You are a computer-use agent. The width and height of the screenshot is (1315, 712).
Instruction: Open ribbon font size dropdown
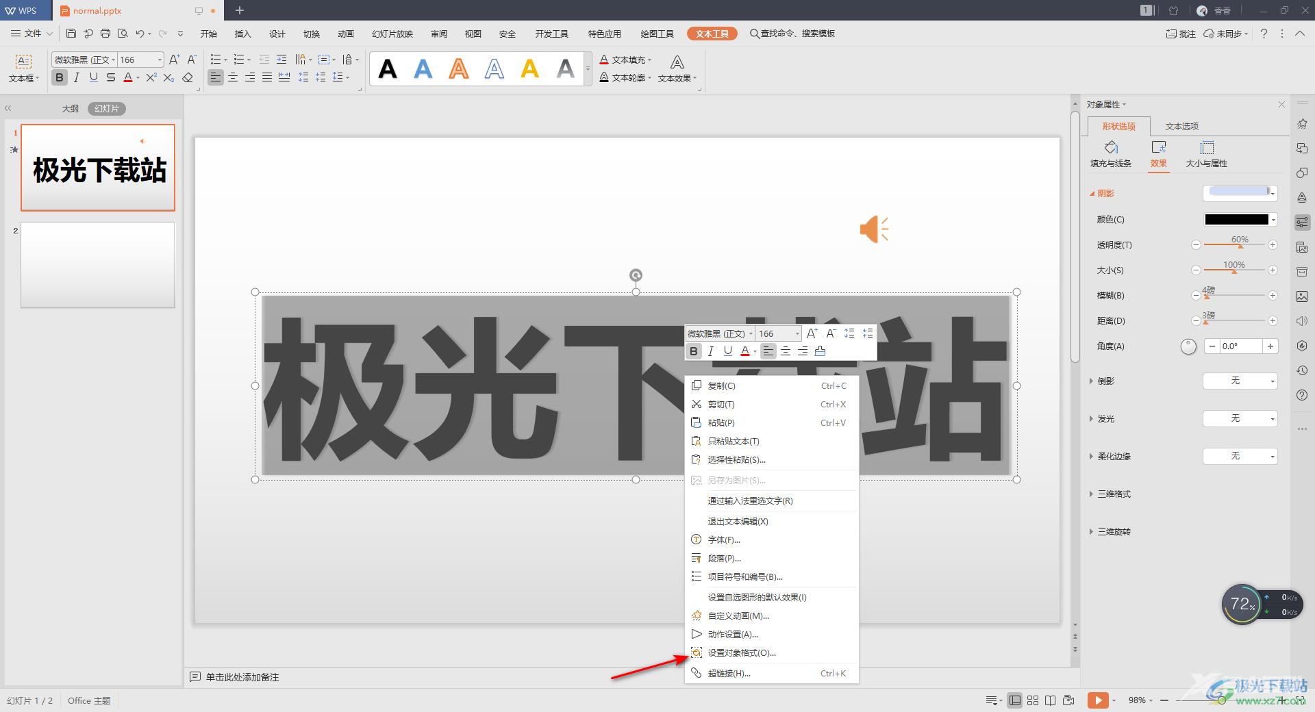[x=160, y=60]
